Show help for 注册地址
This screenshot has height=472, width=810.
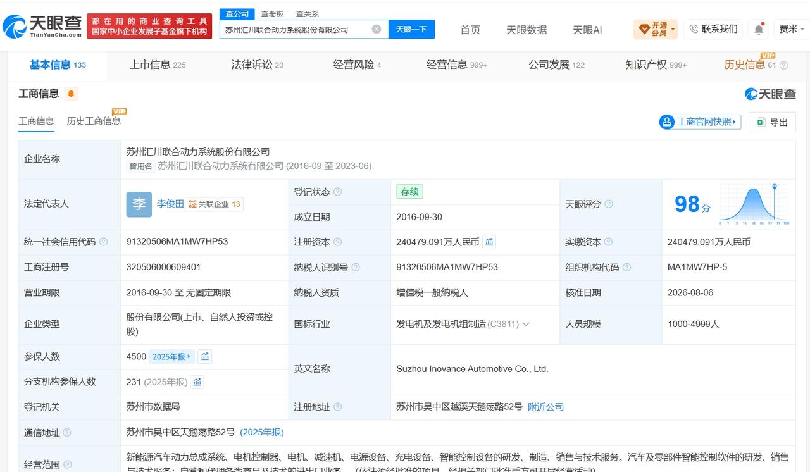pos(338,407)
